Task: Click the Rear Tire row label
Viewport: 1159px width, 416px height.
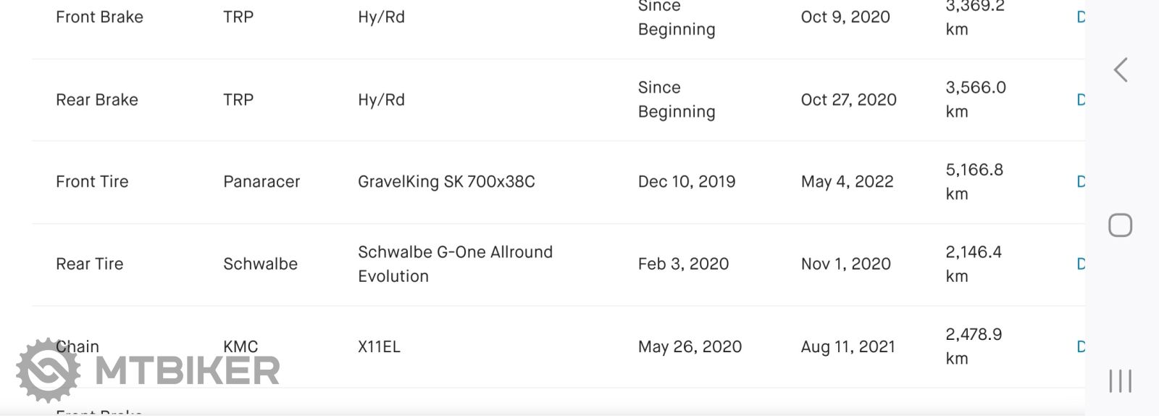Action: pyautogui.click(x=90, y=264)
